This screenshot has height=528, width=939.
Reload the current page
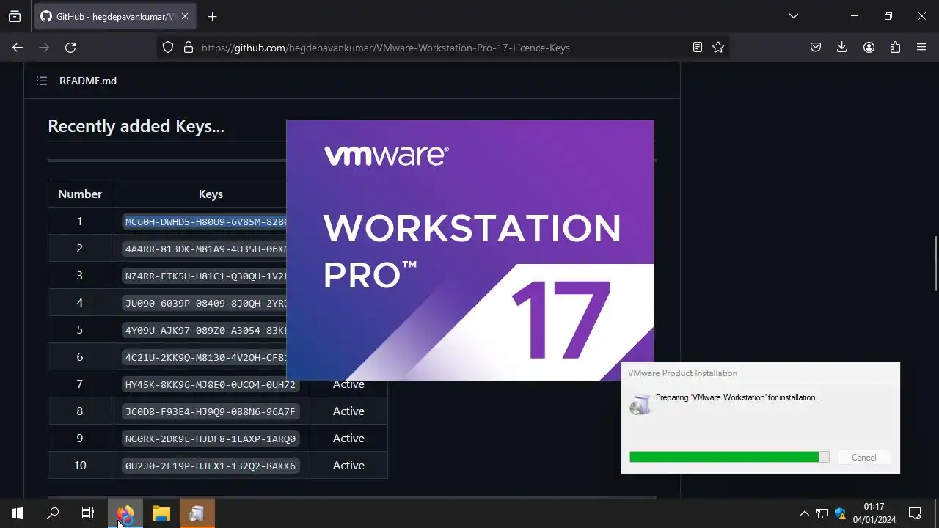(x=70, y=47)
